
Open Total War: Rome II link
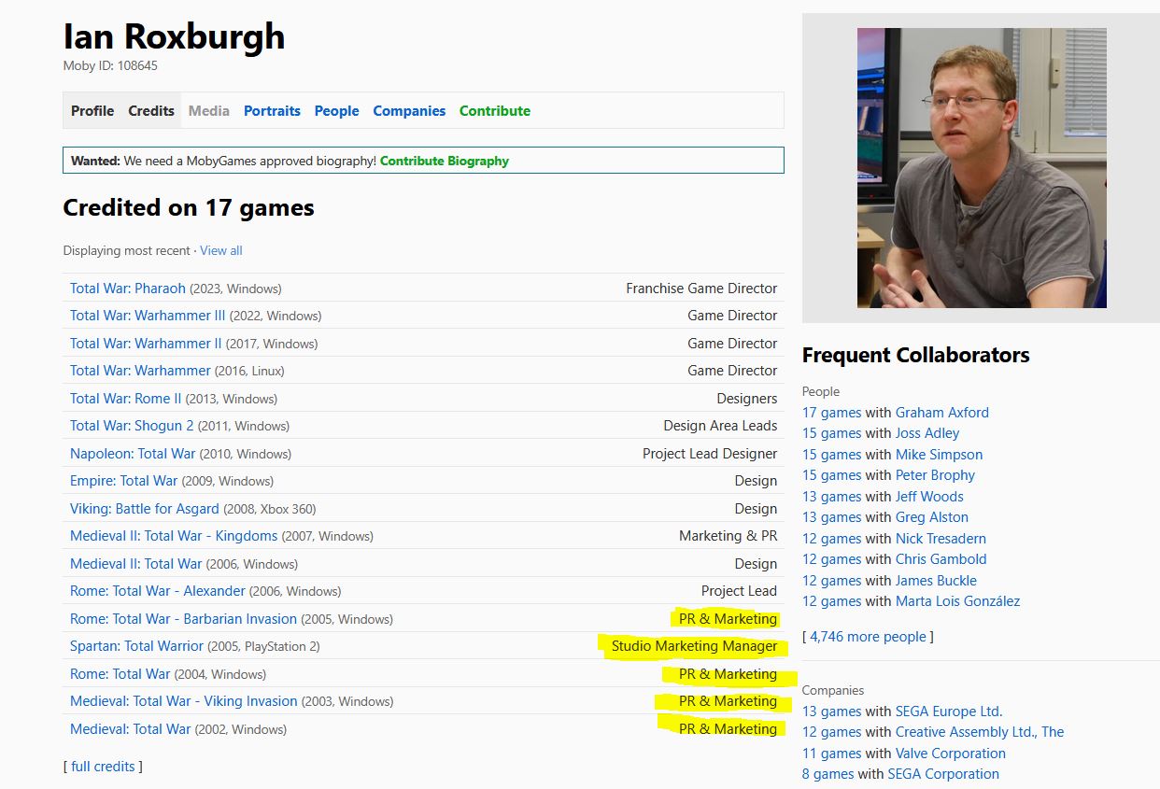pos(126,399)
